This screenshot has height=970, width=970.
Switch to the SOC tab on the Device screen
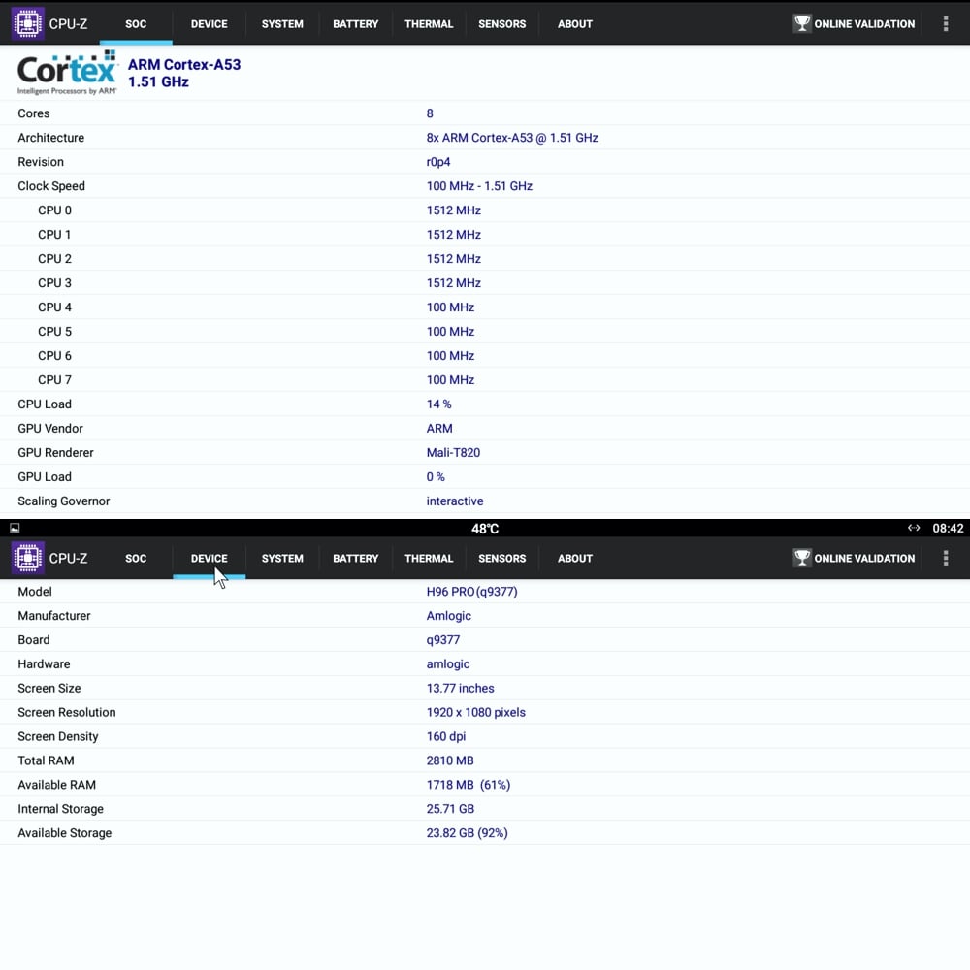click(x=136, y=559)
